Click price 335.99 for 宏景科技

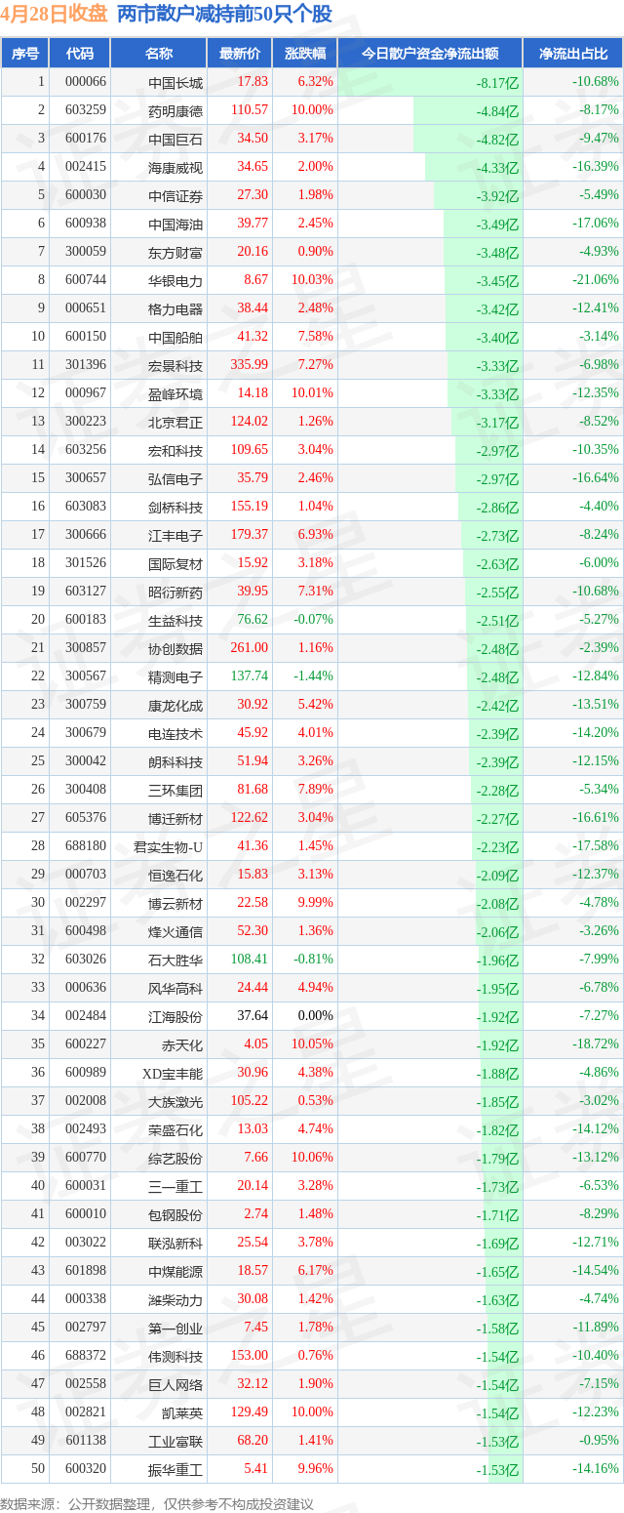coord(250,365)
